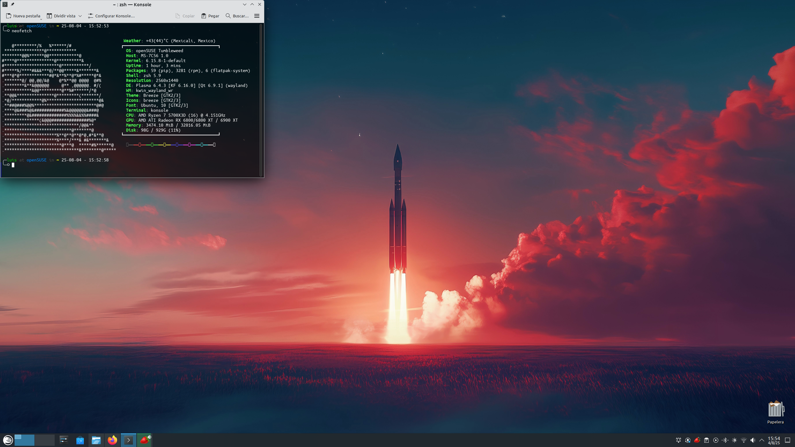
Task: Open the media player tray control
Action: (716, 440)
